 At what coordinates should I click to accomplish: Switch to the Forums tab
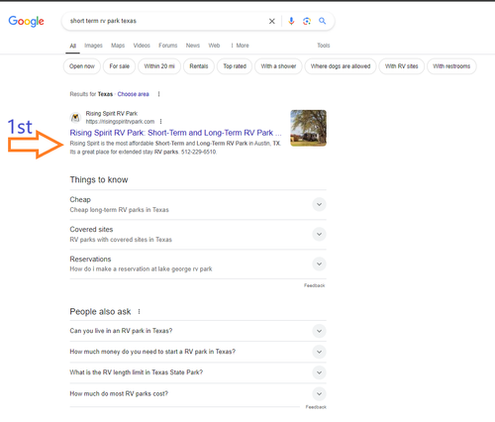pyautogui.click(x=168, y=46)
